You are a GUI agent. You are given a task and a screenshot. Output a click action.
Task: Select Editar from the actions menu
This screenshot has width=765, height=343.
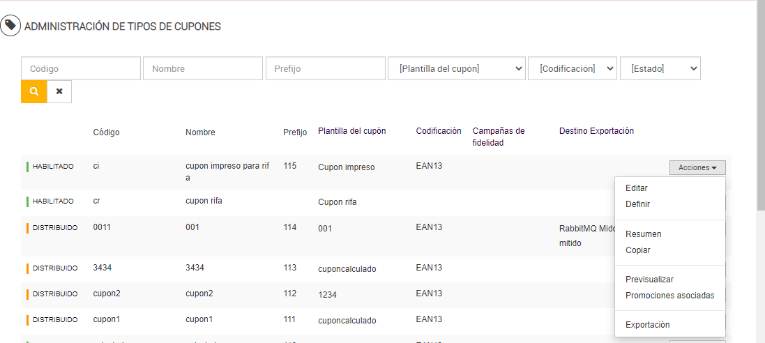637,188
